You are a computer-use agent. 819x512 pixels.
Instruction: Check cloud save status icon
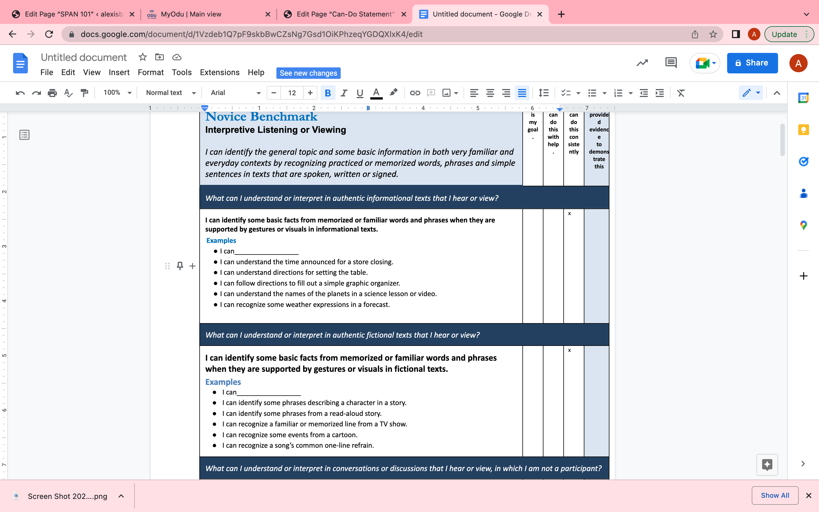coord(177,57)
